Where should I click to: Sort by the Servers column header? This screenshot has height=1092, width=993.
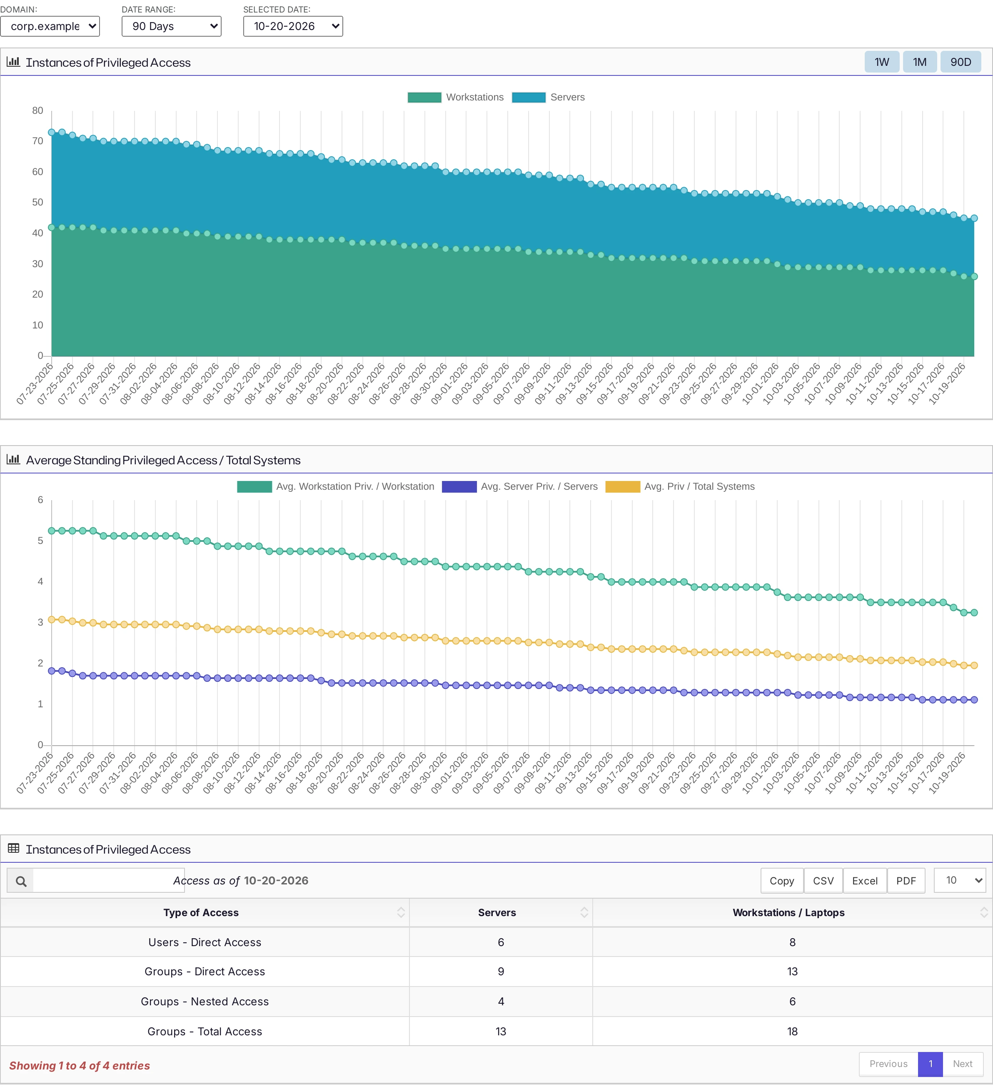tap(501, 912)
